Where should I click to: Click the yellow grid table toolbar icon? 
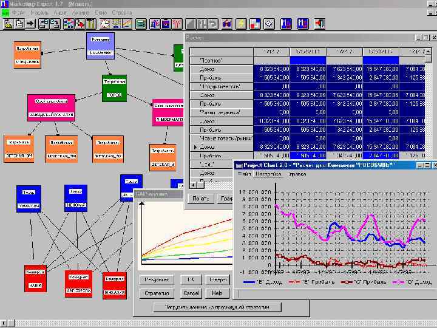(x=116, y=24)
